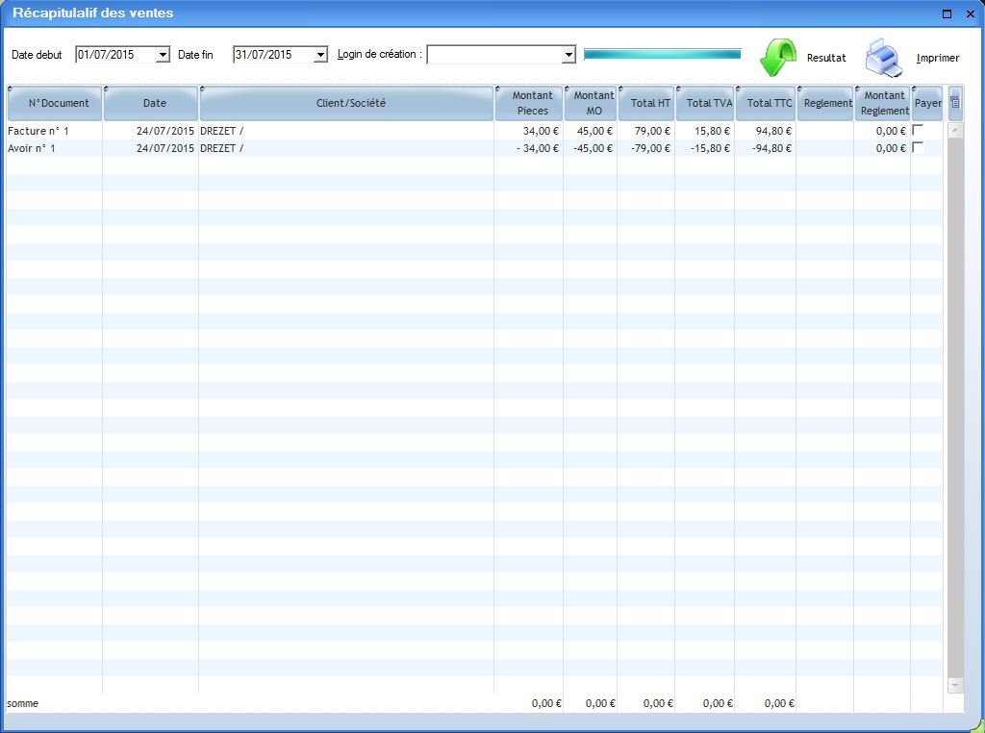Screen dimensions: 985x733
Task: Open the Date debut calendar dropdown
Action: pyautogui.click(x=163, y=55)
